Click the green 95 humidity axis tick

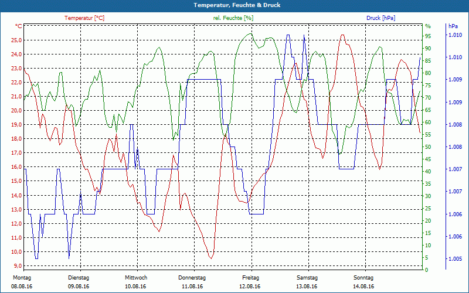[x=428, y=36]
